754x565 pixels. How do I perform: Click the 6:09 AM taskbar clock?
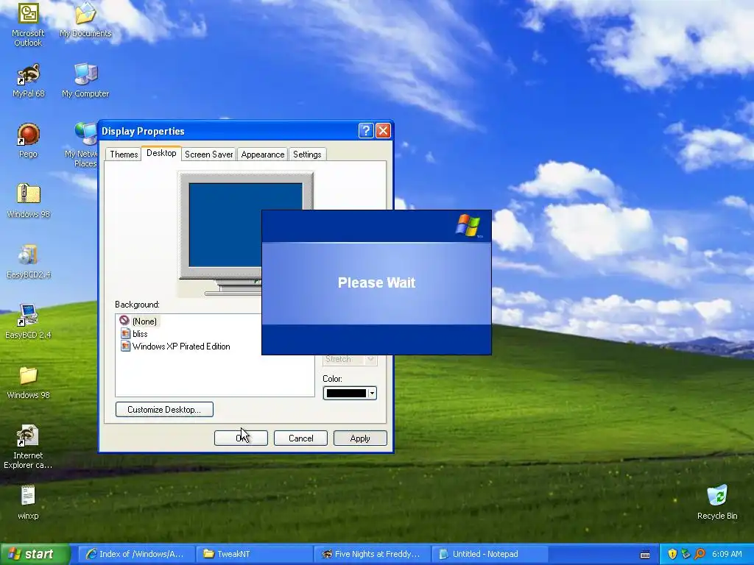pyautogui.click(x=727, y=554)
